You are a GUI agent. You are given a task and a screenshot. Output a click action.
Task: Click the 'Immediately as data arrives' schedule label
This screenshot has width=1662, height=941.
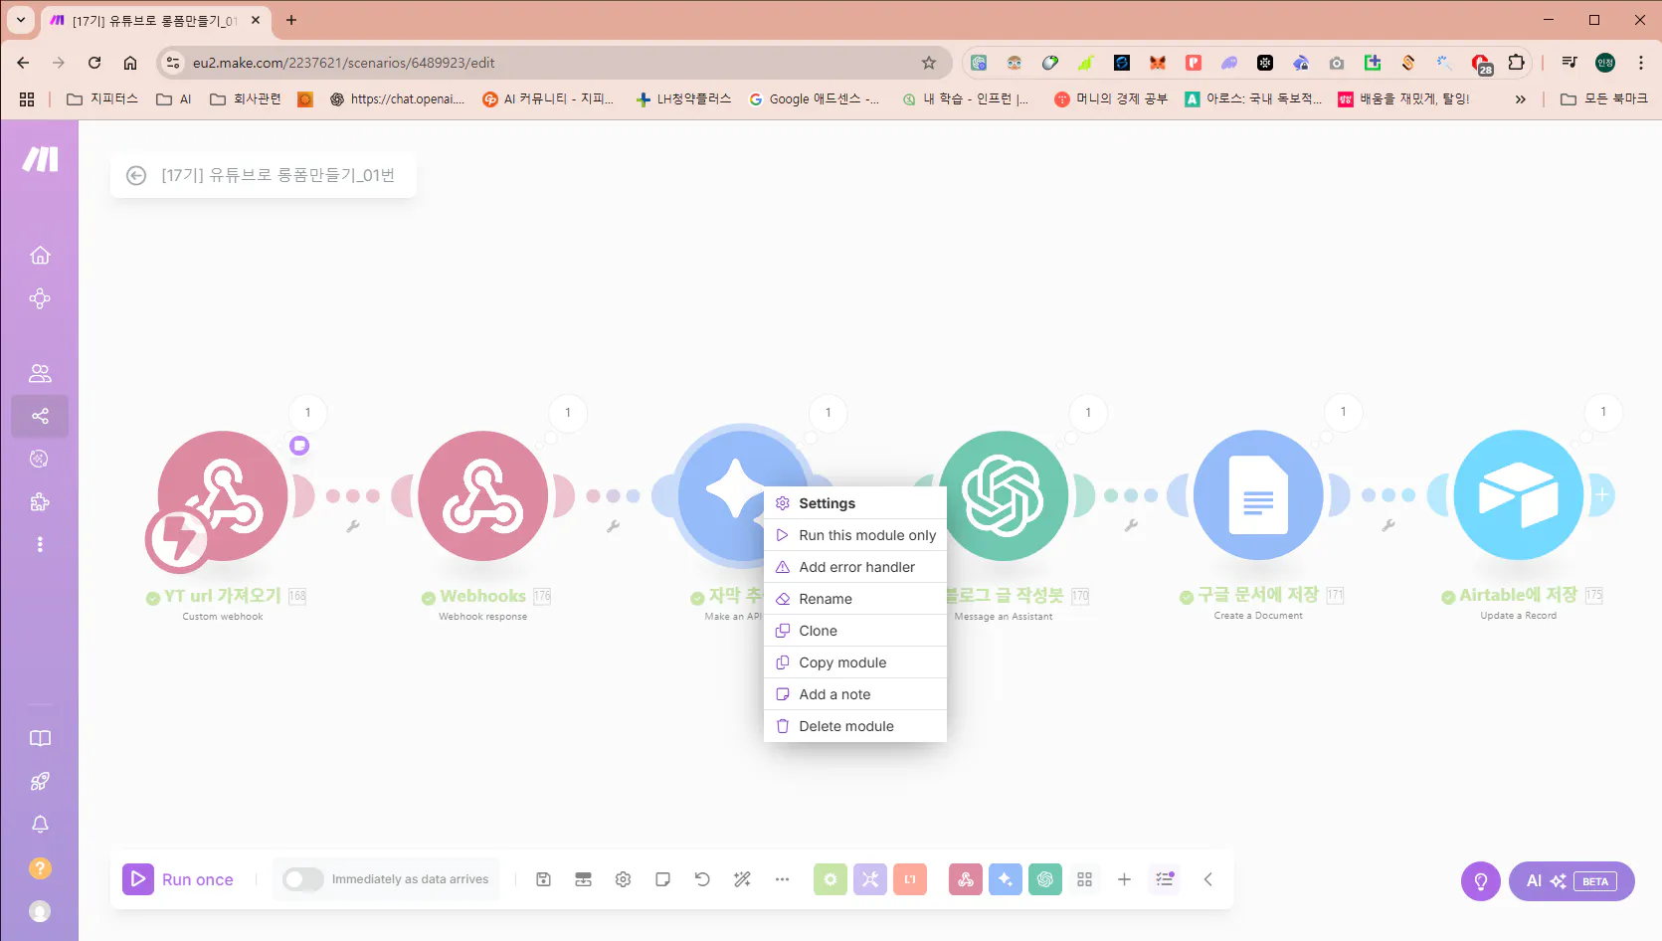tap(410, 879)
